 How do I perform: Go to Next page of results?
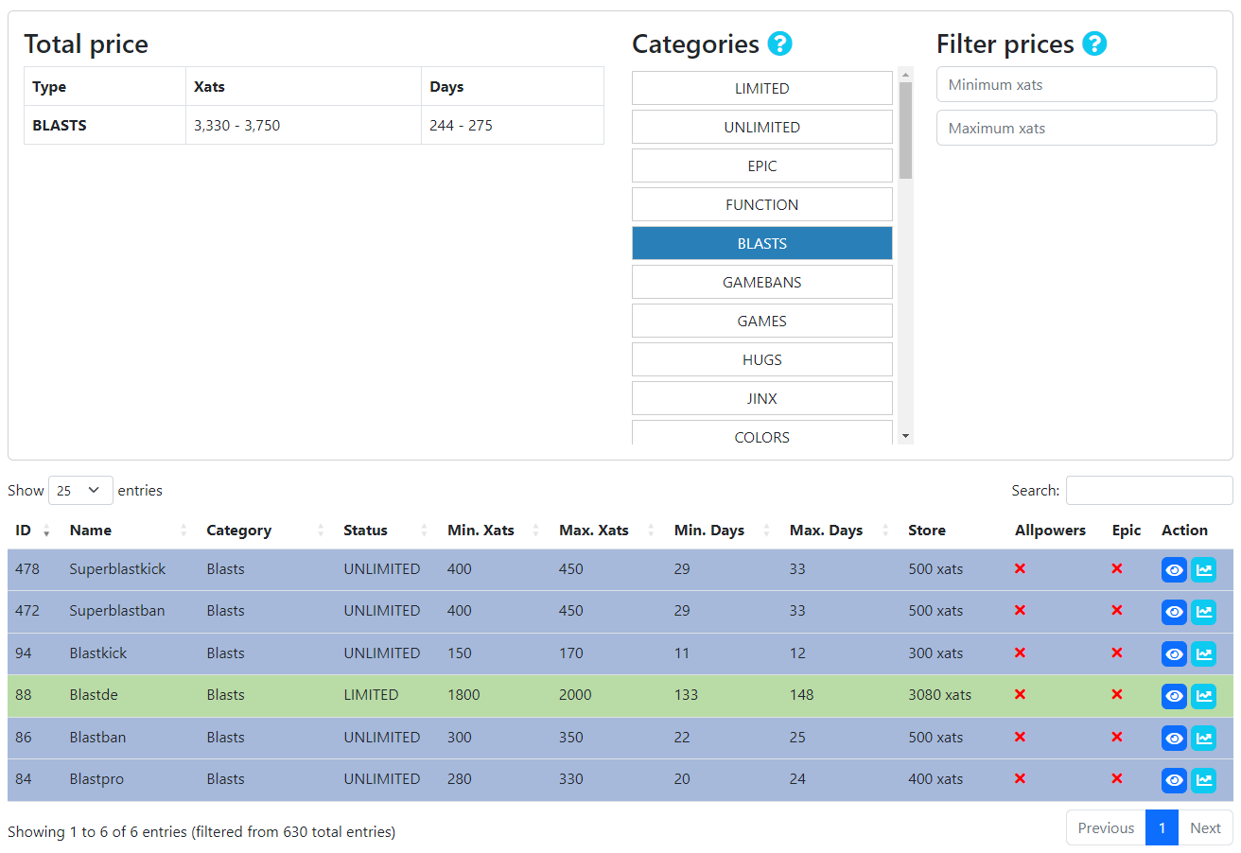pyautogui.click(x=1205, y=827)
